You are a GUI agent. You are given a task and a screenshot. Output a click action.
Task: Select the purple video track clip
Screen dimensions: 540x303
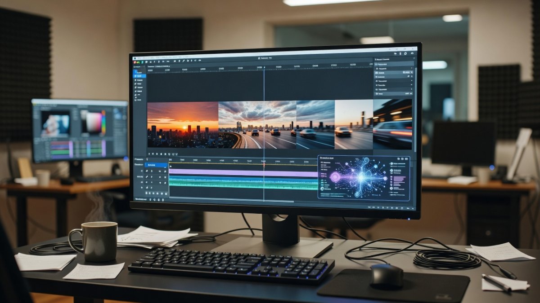click(x=243, y=173)
